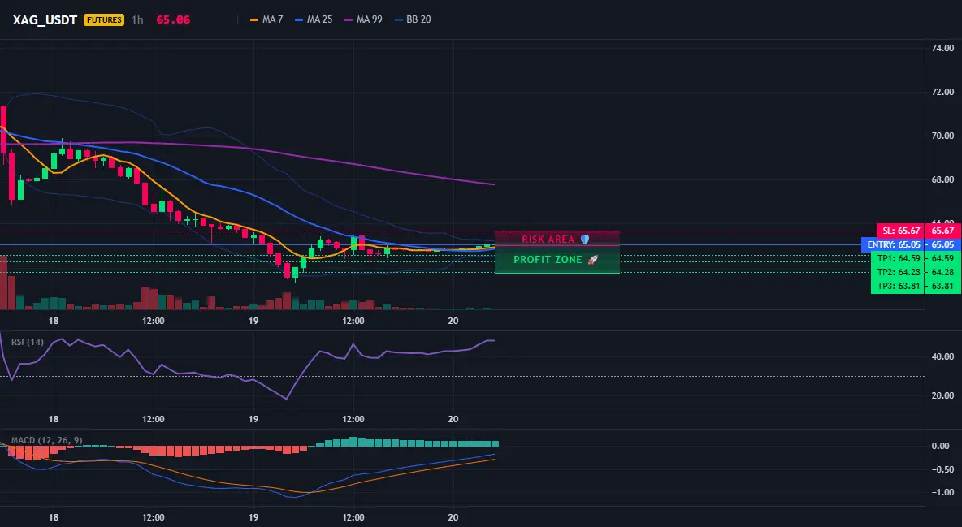Click the current price 65.06 in header

[173, 19]
